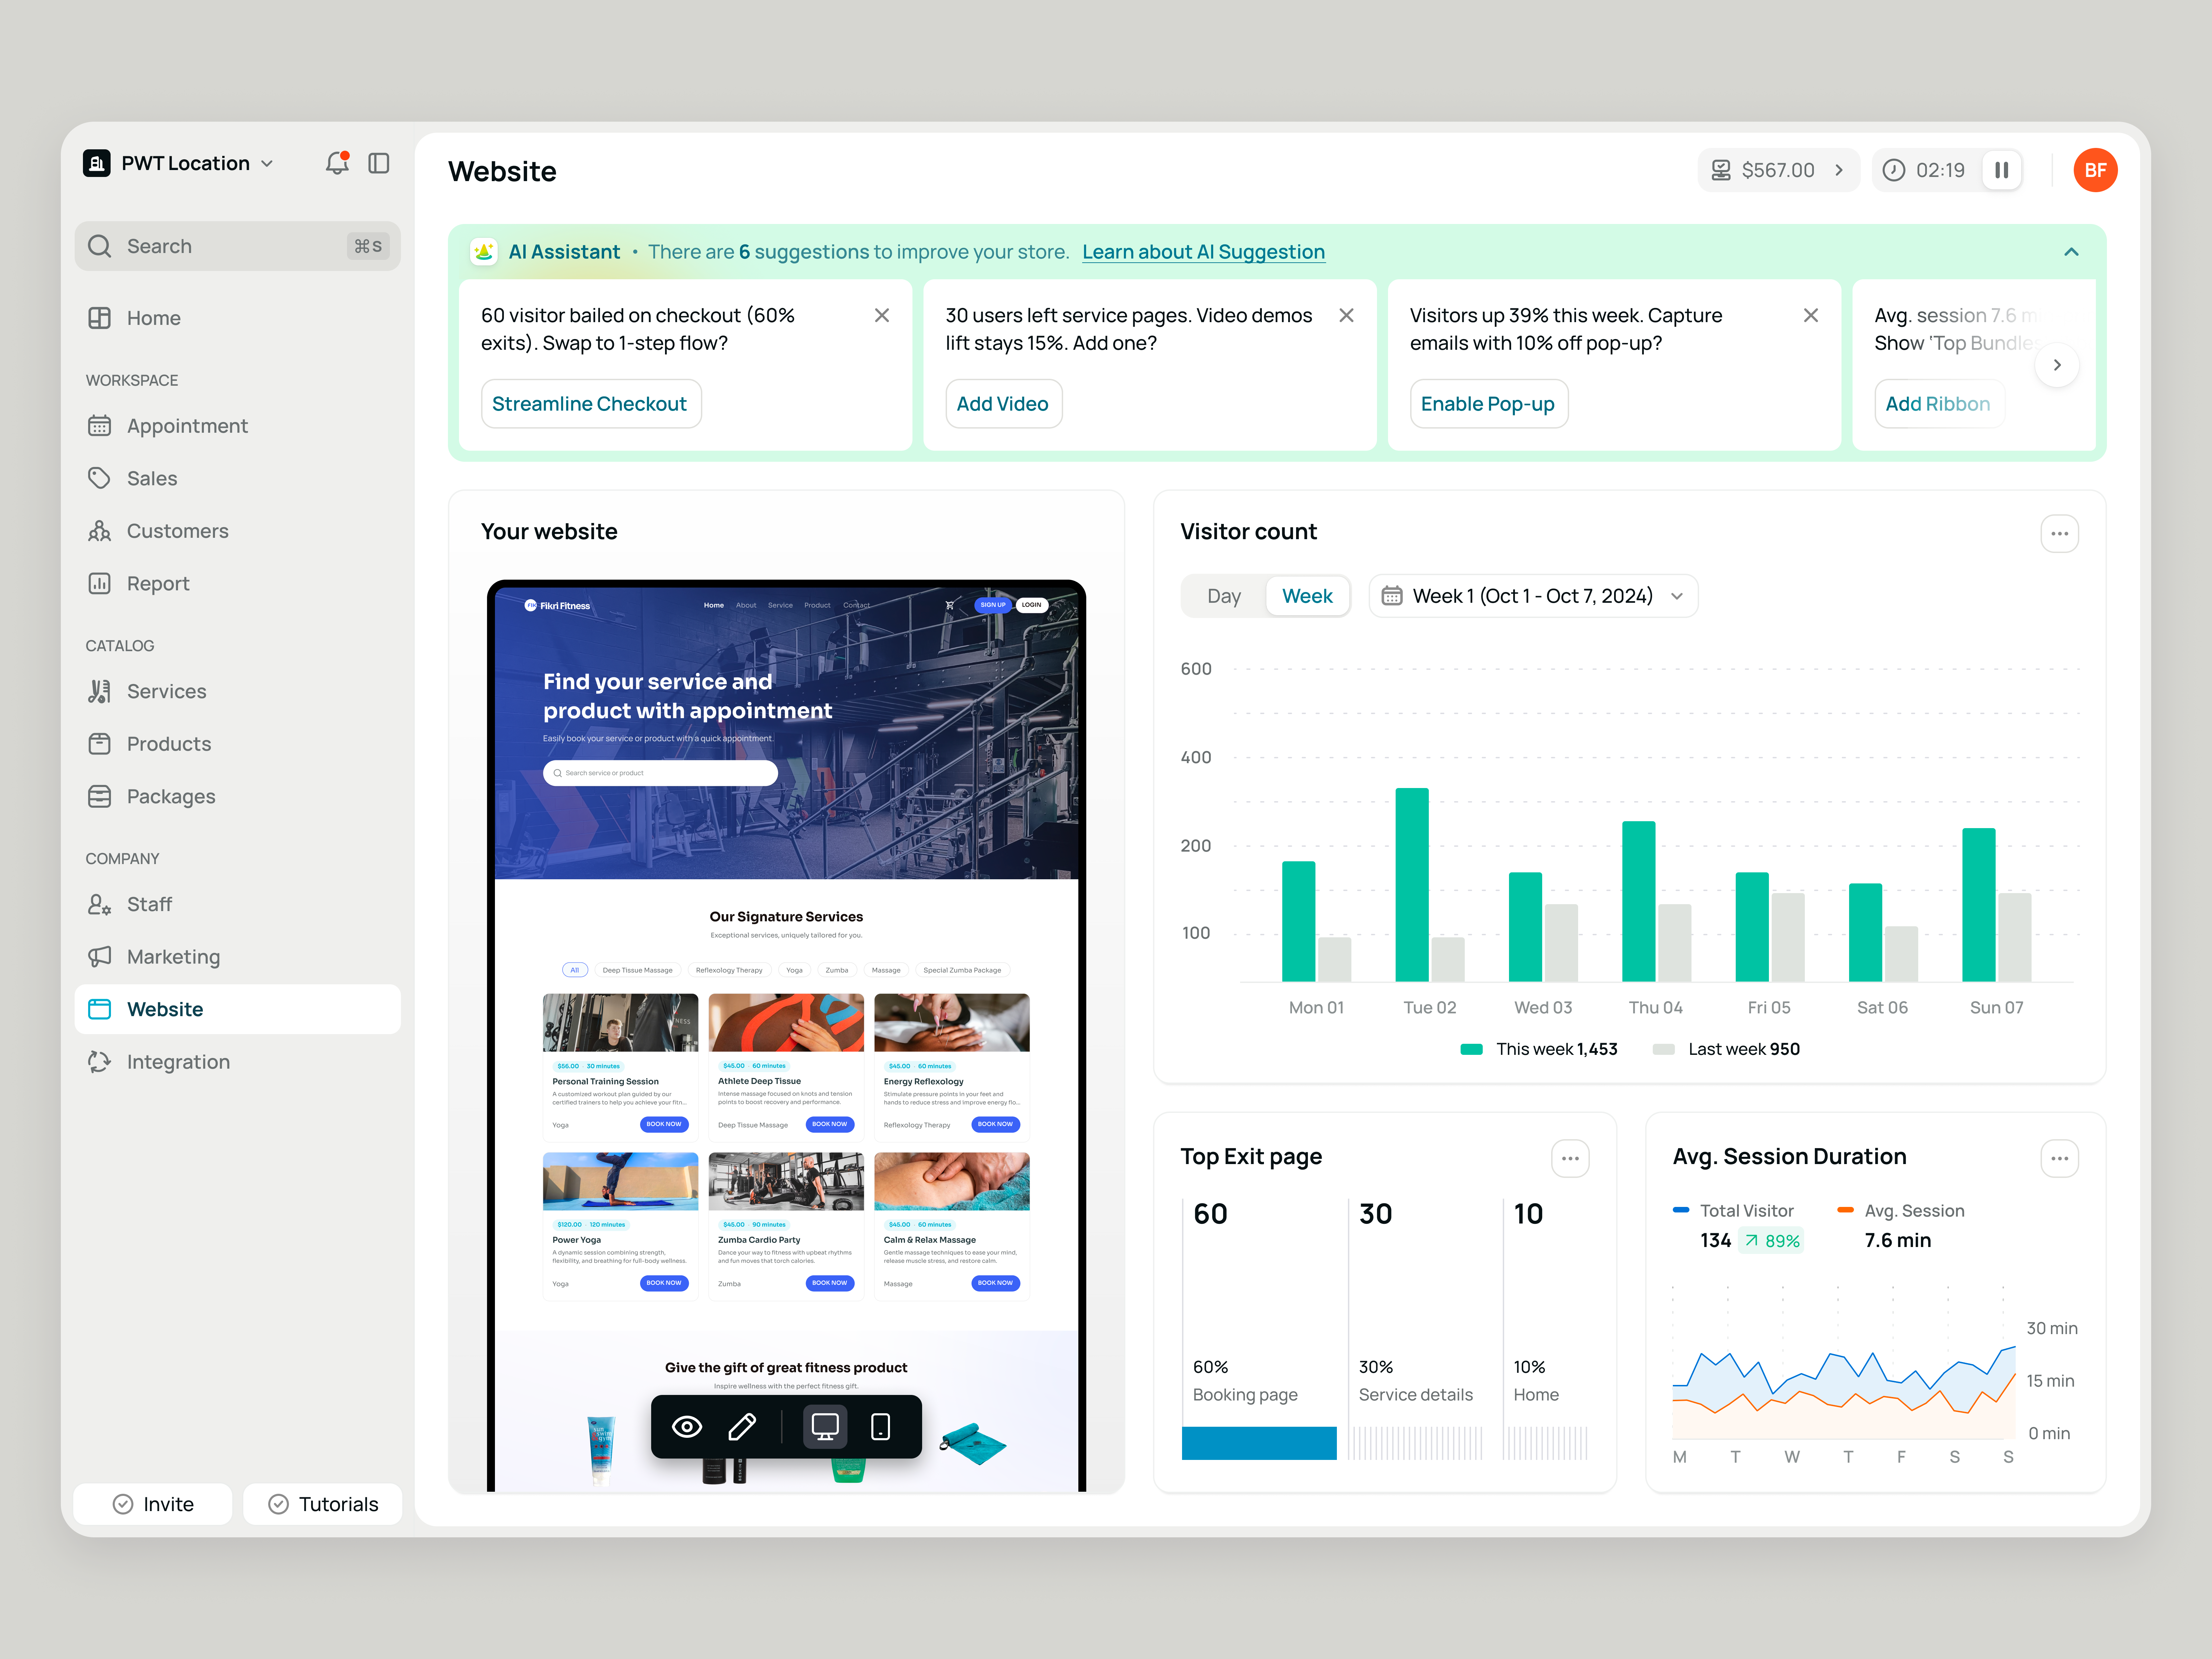Toggle Avg. Session legend line

(1901, 1211)
